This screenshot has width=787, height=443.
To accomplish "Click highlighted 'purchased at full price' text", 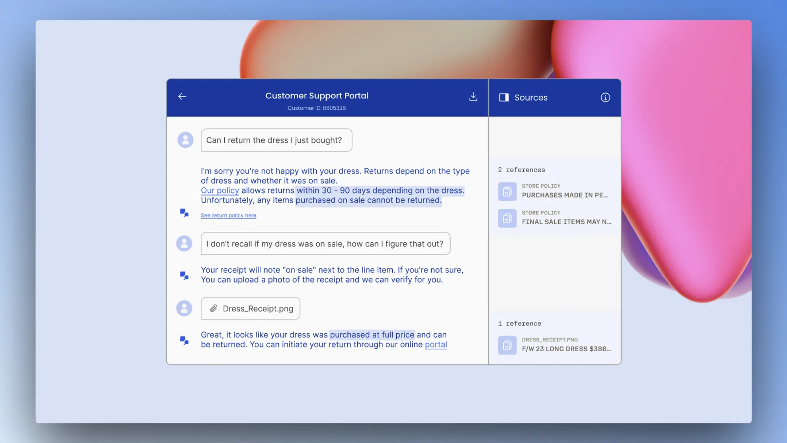I will [x=372, y=335].
